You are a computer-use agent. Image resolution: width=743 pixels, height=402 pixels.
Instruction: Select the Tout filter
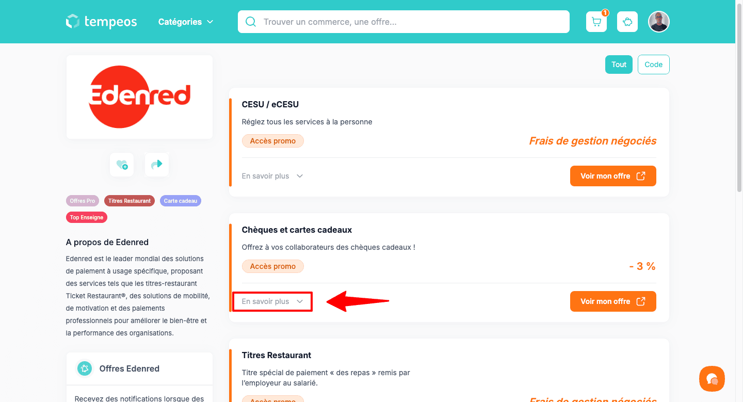[x=619, y=65]
